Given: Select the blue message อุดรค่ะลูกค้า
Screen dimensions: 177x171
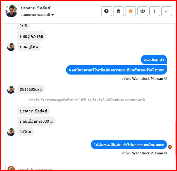Looking at the screenshot, I should [154, 60].
